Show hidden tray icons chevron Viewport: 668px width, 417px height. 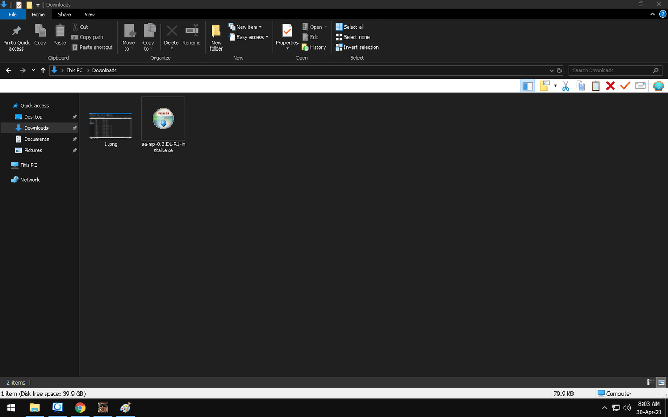pyautogui.click(x=605, y=408)
